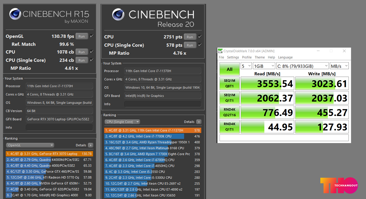
Task: Start the RND4K Q32T16 benchmark
Action: tap(229, 112)
